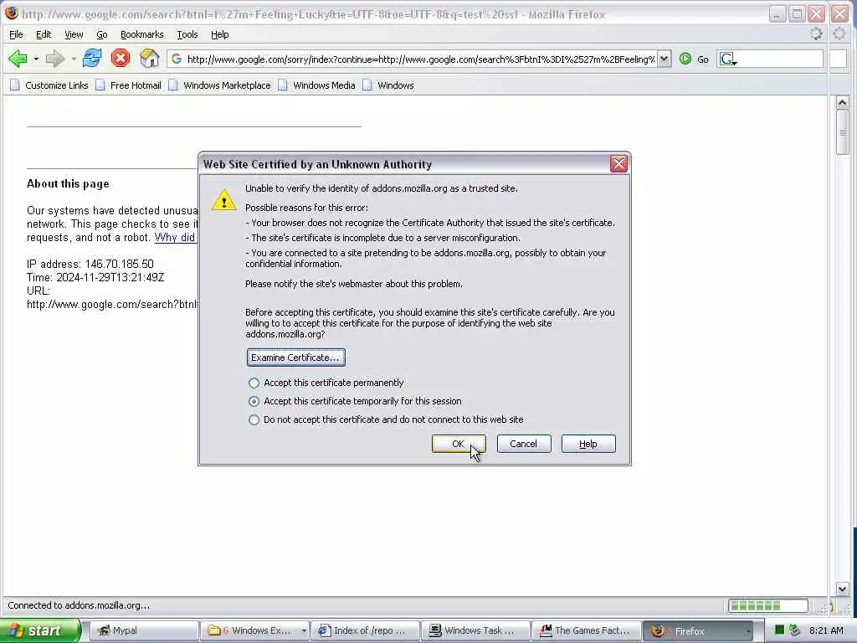The width and height of the screenshot is (857, 643).
Task: Open the File menu
Action: coord(16,34)
